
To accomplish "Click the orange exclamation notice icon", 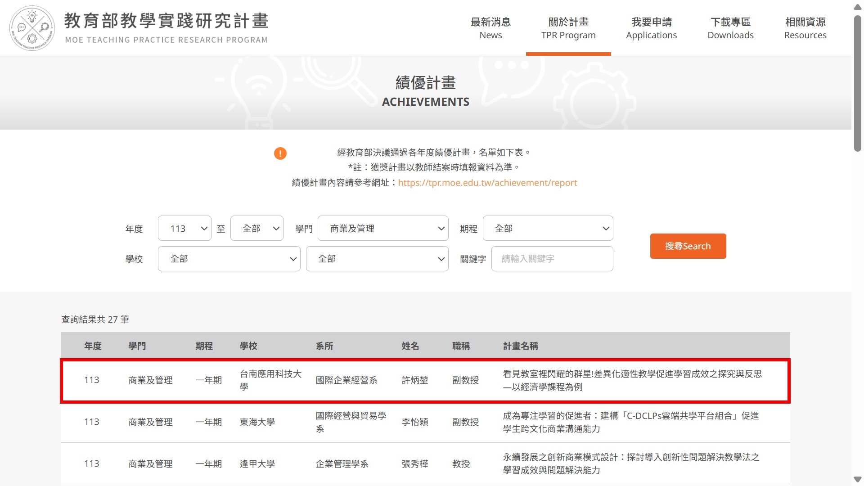I will pyautogui.click(x=280, y=153).
